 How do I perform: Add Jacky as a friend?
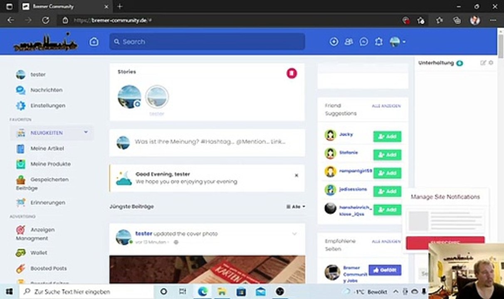387,136
